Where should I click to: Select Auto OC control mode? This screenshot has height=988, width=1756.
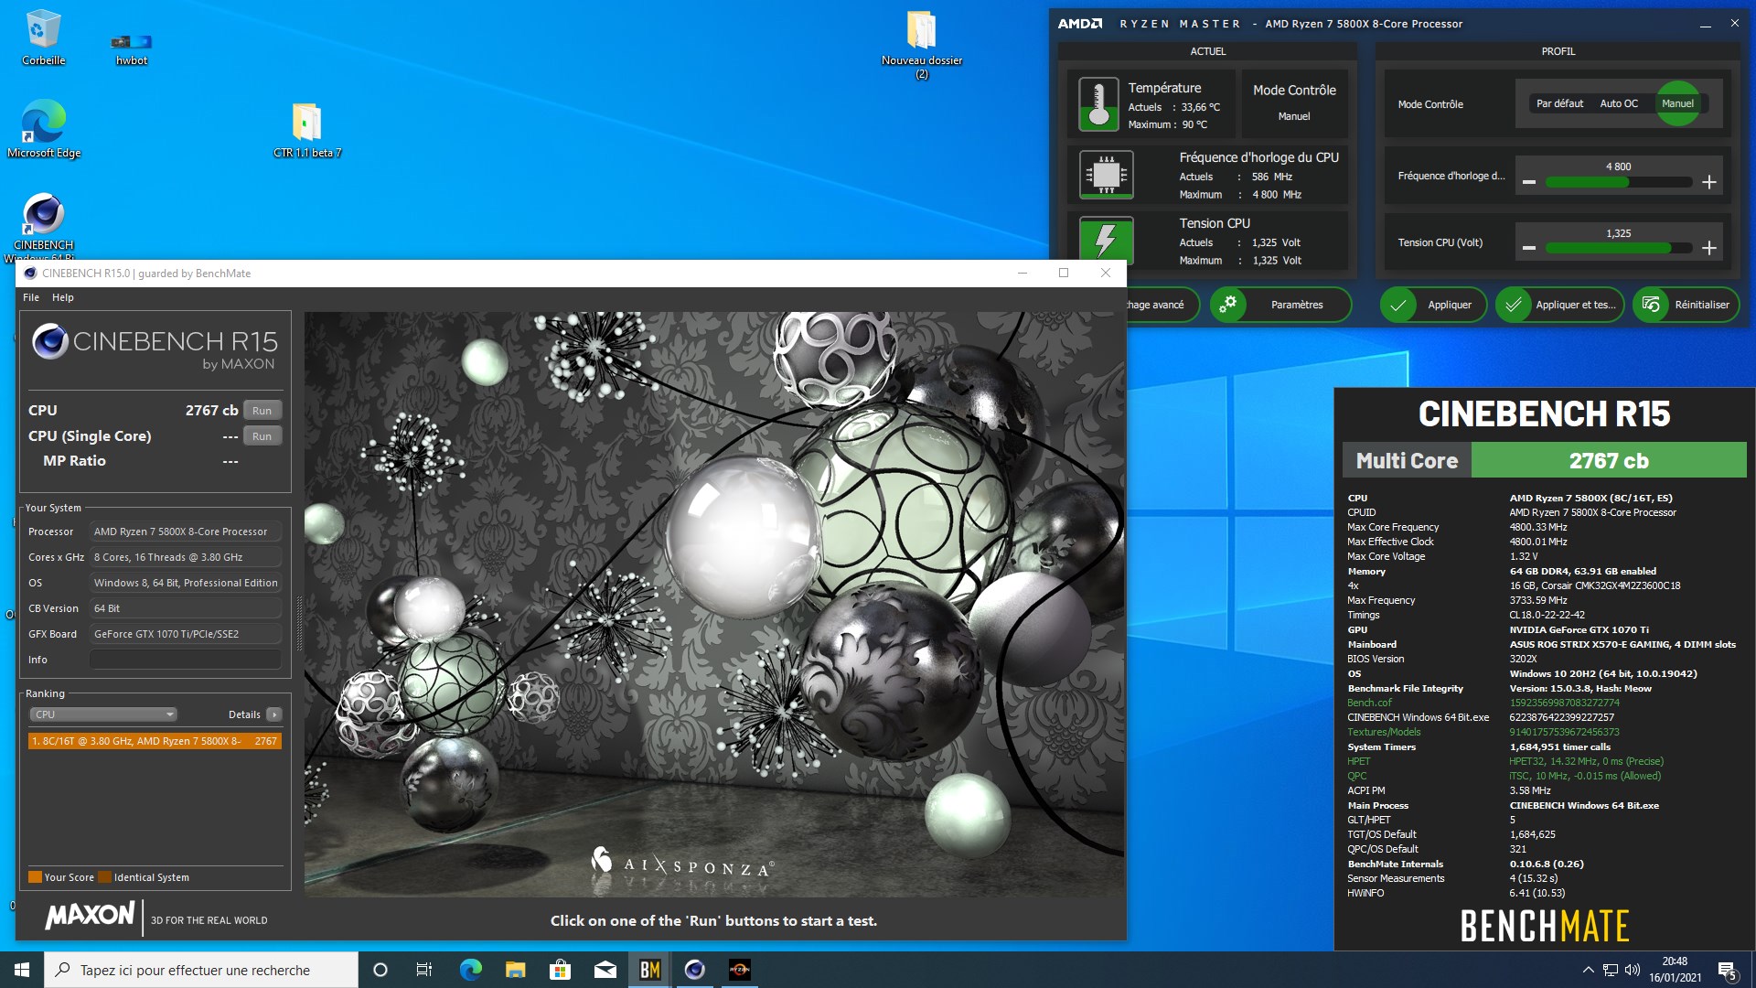(1619, 103)
